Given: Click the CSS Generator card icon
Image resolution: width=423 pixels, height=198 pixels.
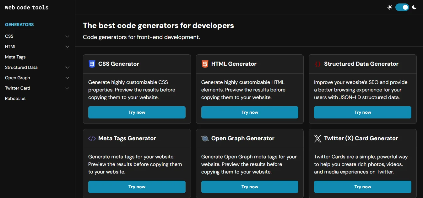Looking at the screenshot, I should point(92,64).
